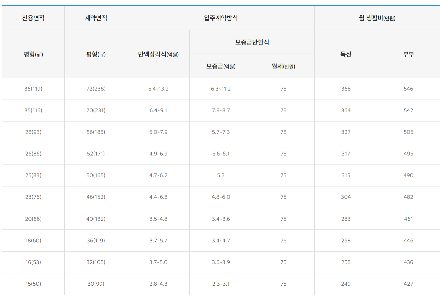Image resolution: width=442 pixels, height=297 pixels.
Task: Click the 독신 column header
Action: 346,54
